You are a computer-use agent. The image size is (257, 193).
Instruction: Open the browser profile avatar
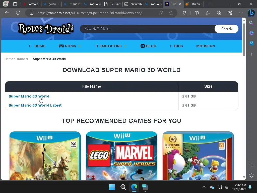[x=6, y=4]
